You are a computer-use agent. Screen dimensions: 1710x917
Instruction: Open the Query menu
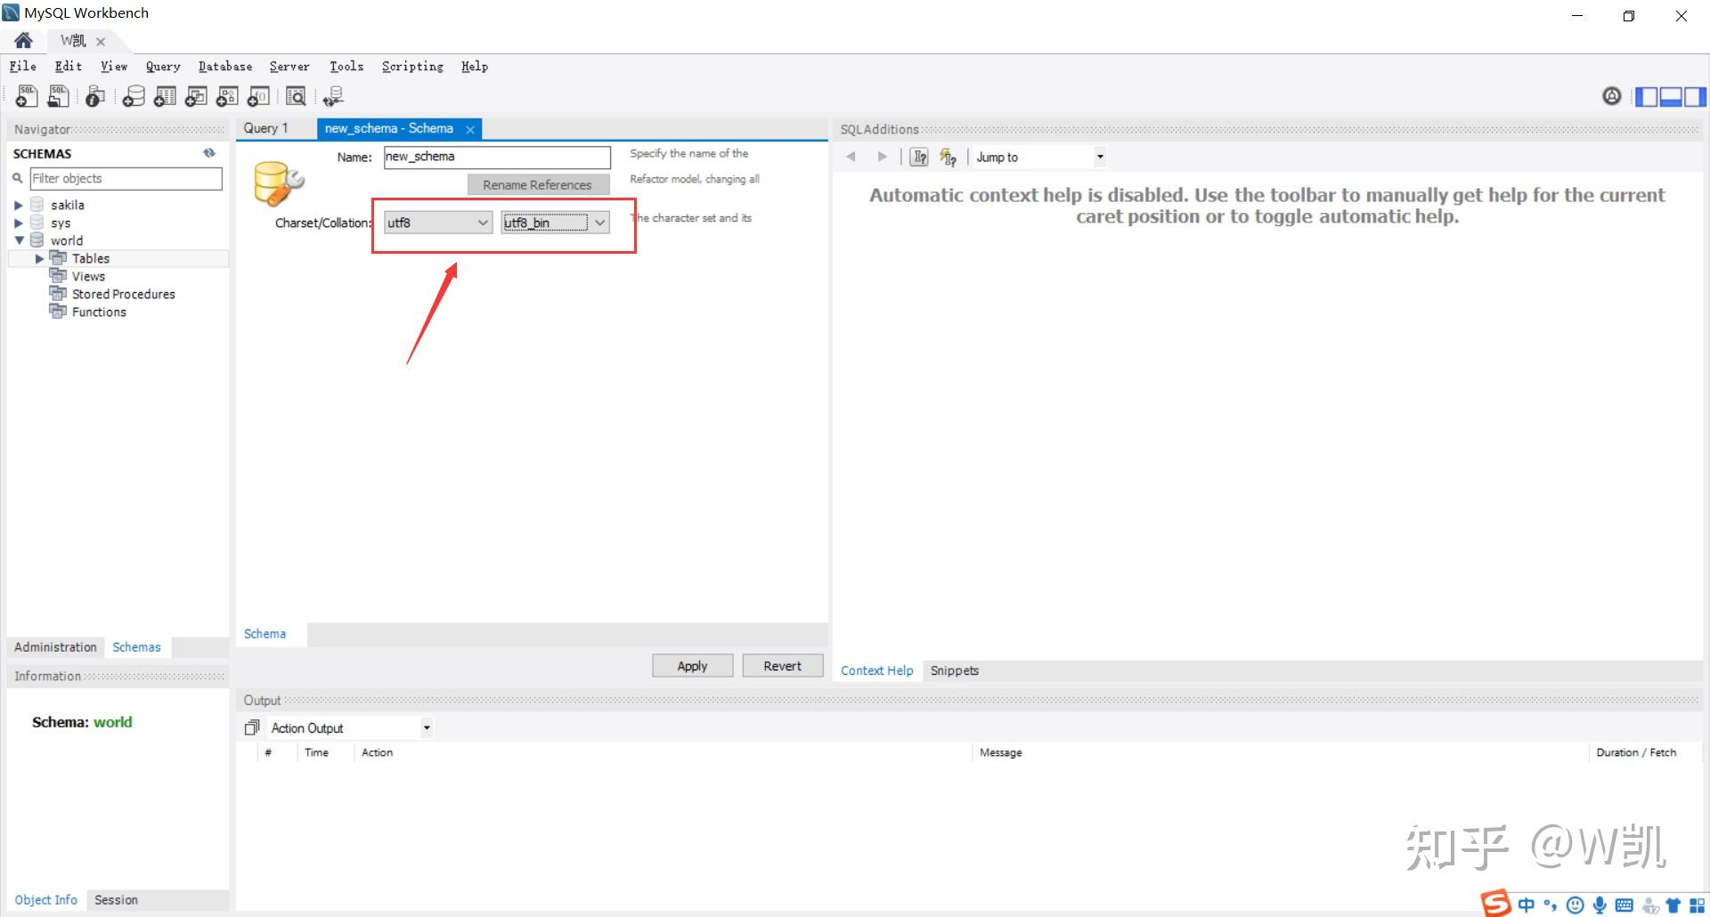163,66
